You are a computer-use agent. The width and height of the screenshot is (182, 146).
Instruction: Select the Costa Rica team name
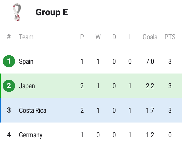coord(33,110)
